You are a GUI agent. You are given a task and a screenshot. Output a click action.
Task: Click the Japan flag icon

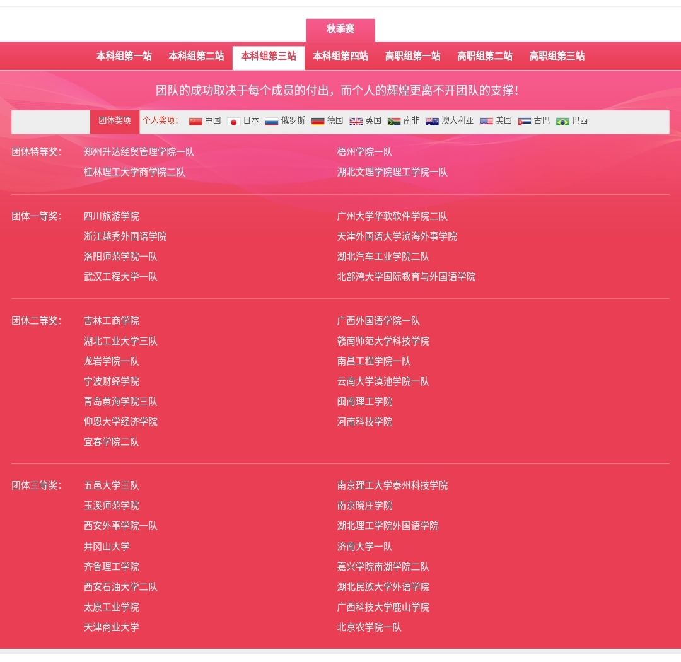point(233,121)
